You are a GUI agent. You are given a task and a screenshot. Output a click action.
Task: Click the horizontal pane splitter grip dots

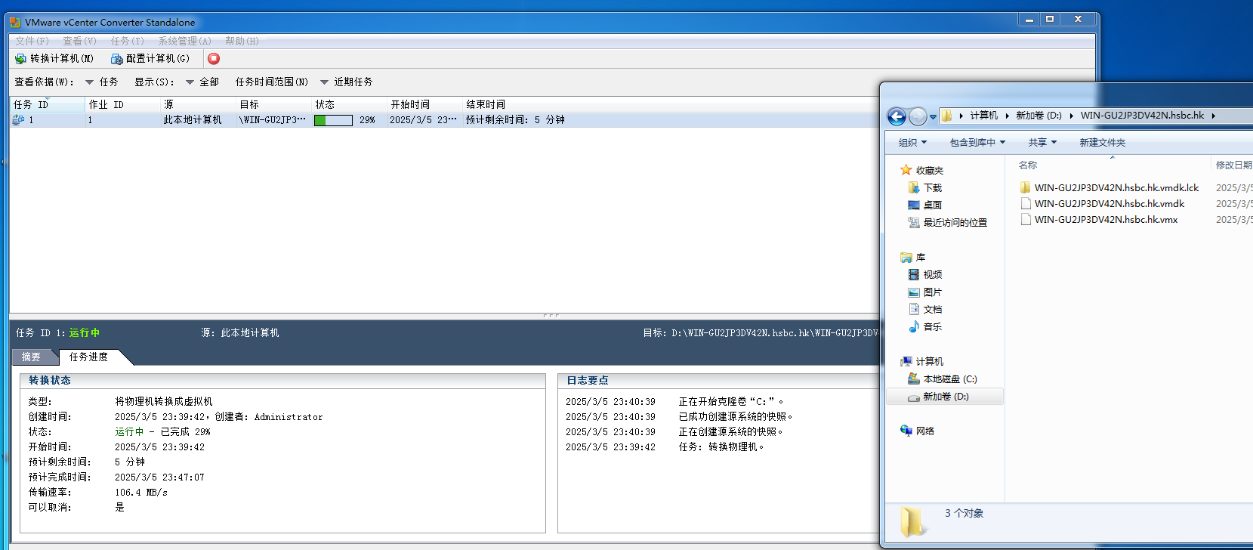tap(551, 316)
